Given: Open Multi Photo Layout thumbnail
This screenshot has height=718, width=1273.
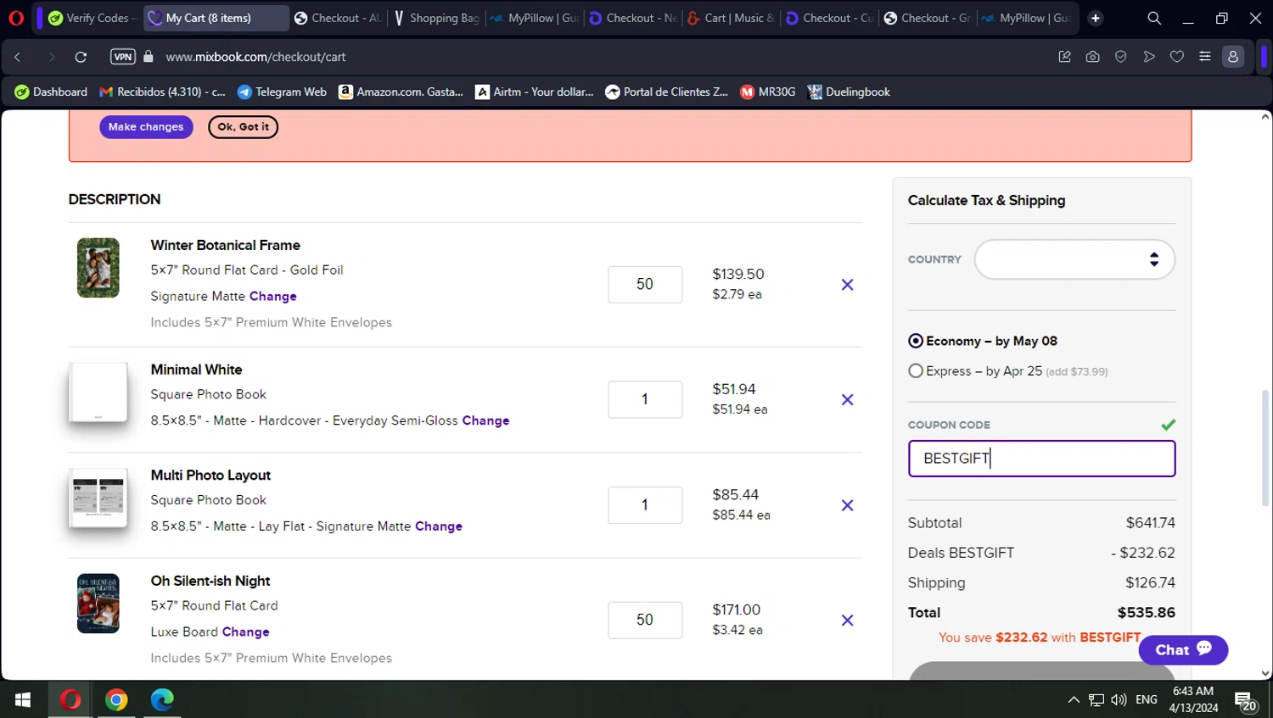Looking at the screenshot, I should point(98,498).
